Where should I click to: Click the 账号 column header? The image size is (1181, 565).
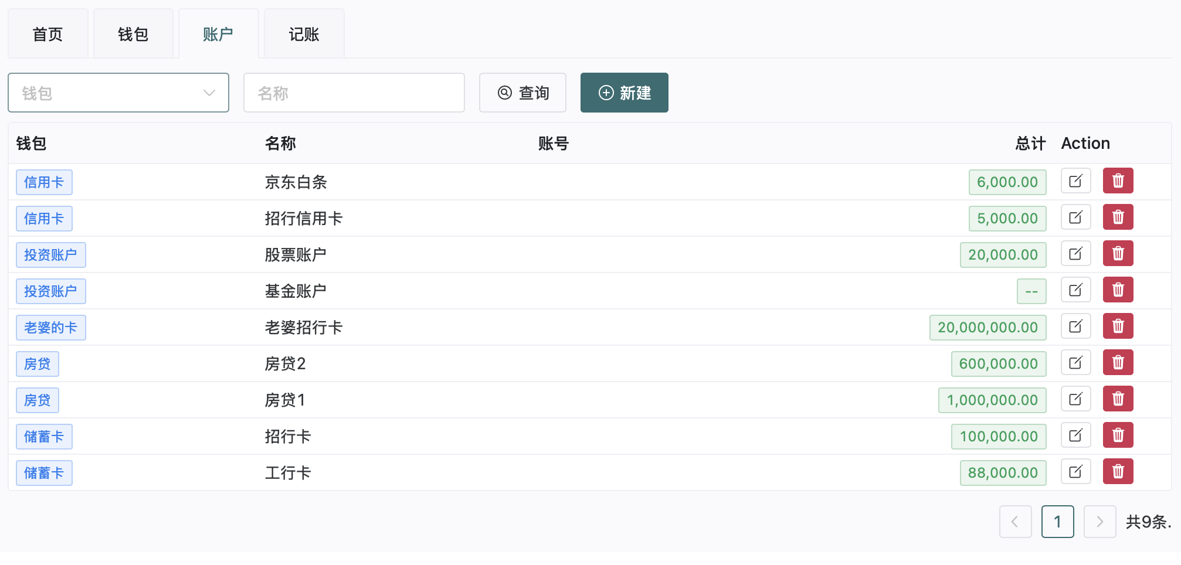pyautogui.click(x=554, y=144)
